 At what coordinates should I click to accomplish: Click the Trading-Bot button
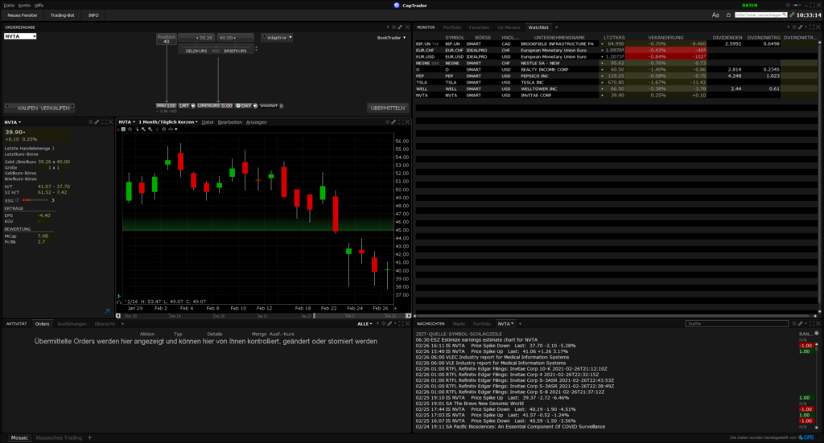click(x=61, y=15)
